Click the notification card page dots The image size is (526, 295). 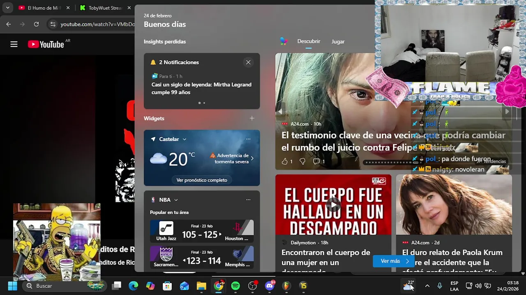click(x=202, y=103)
